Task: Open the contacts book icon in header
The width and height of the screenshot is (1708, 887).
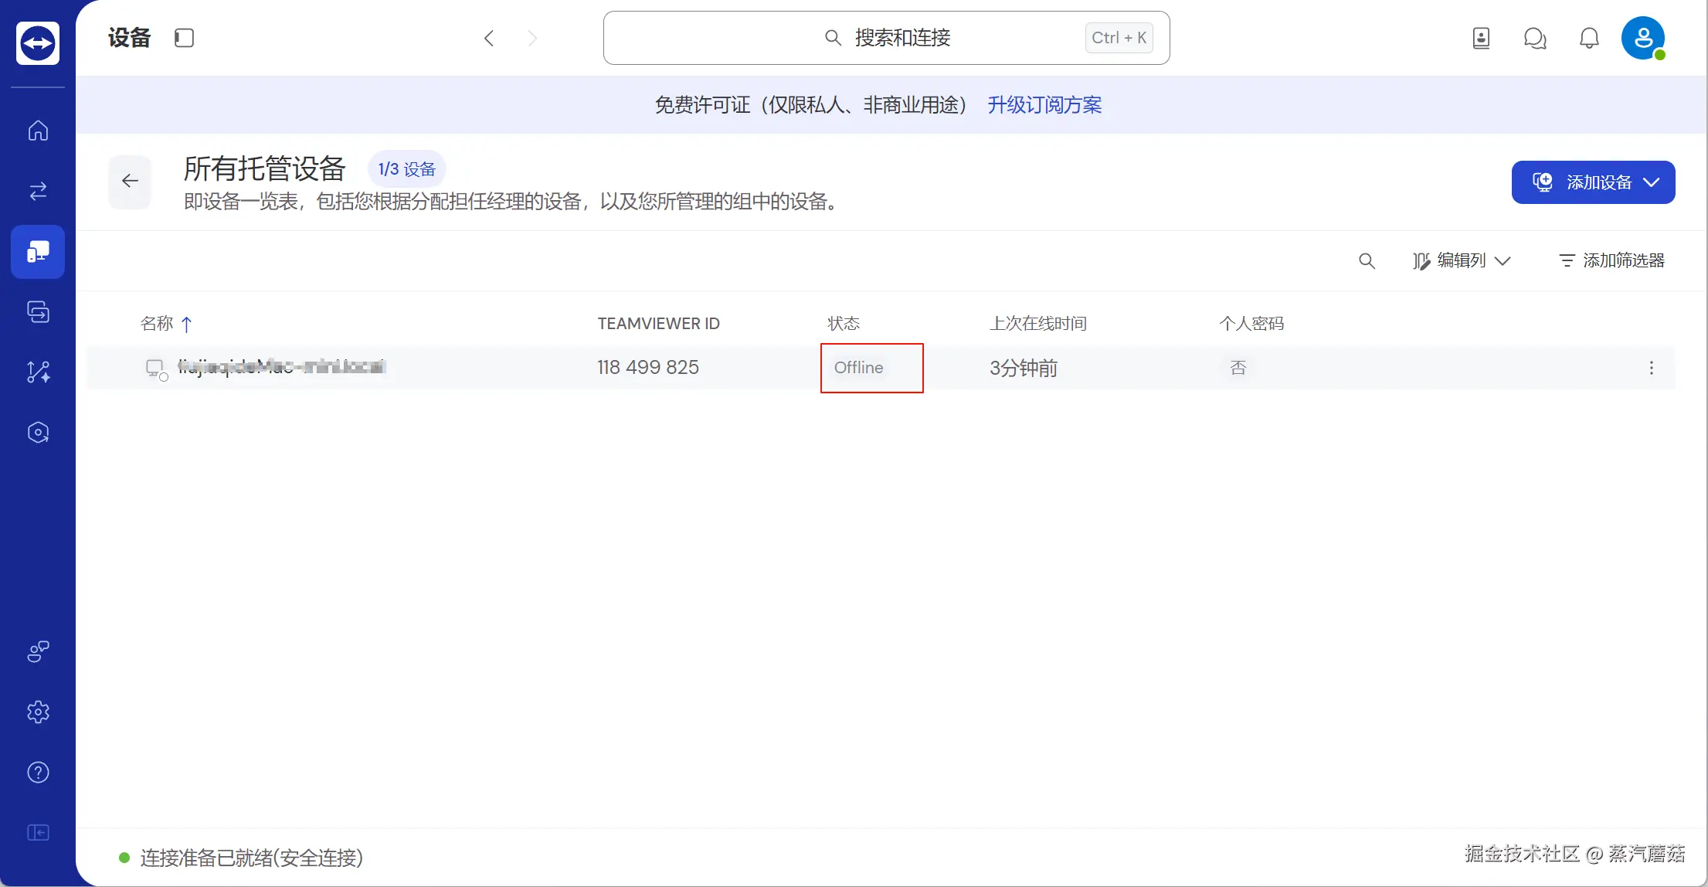Action: coord(1480,38)
